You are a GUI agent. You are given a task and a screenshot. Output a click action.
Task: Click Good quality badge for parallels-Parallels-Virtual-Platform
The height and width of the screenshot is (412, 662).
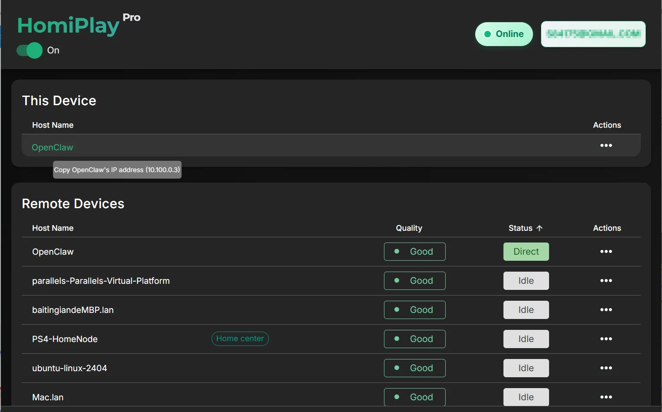point(415,281)
